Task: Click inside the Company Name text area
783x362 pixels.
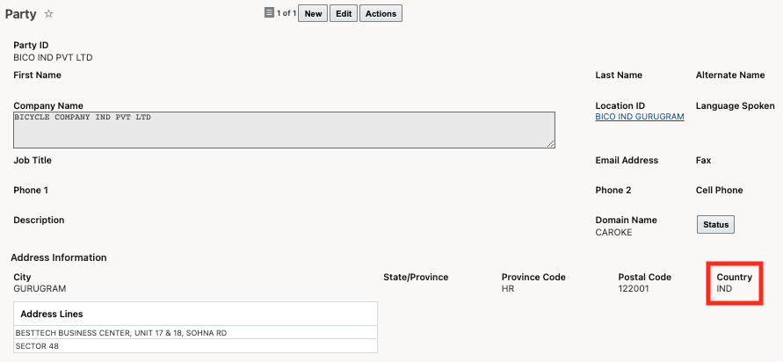Action: coord(284,129)
